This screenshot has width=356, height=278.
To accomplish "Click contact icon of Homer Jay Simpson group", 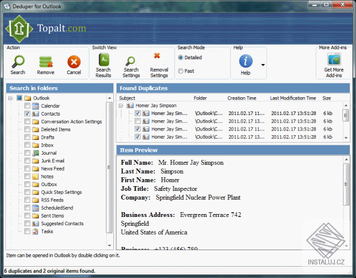I will point(130,106).
